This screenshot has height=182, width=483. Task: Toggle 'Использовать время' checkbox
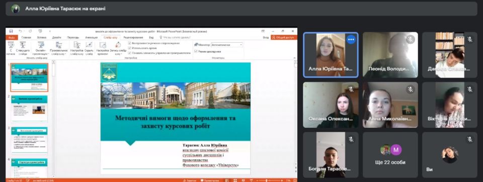pyautogui.click(x=130, y=48)
